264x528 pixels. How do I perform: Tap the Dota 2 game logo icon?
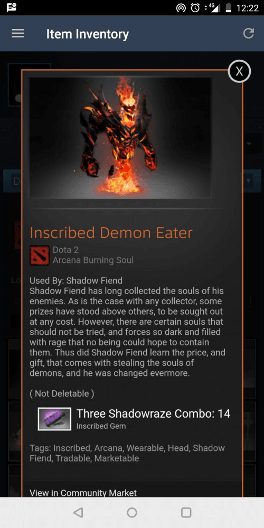[x=40, y=255]
